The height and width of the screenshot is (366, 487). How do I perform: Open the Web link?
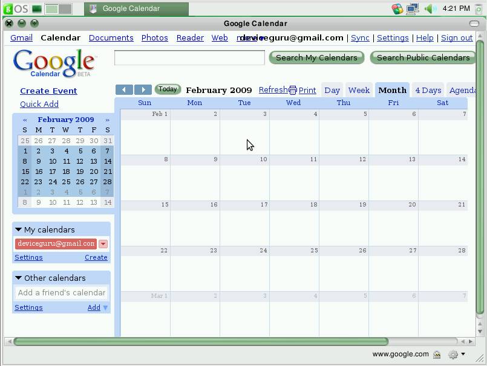(220, 38)
